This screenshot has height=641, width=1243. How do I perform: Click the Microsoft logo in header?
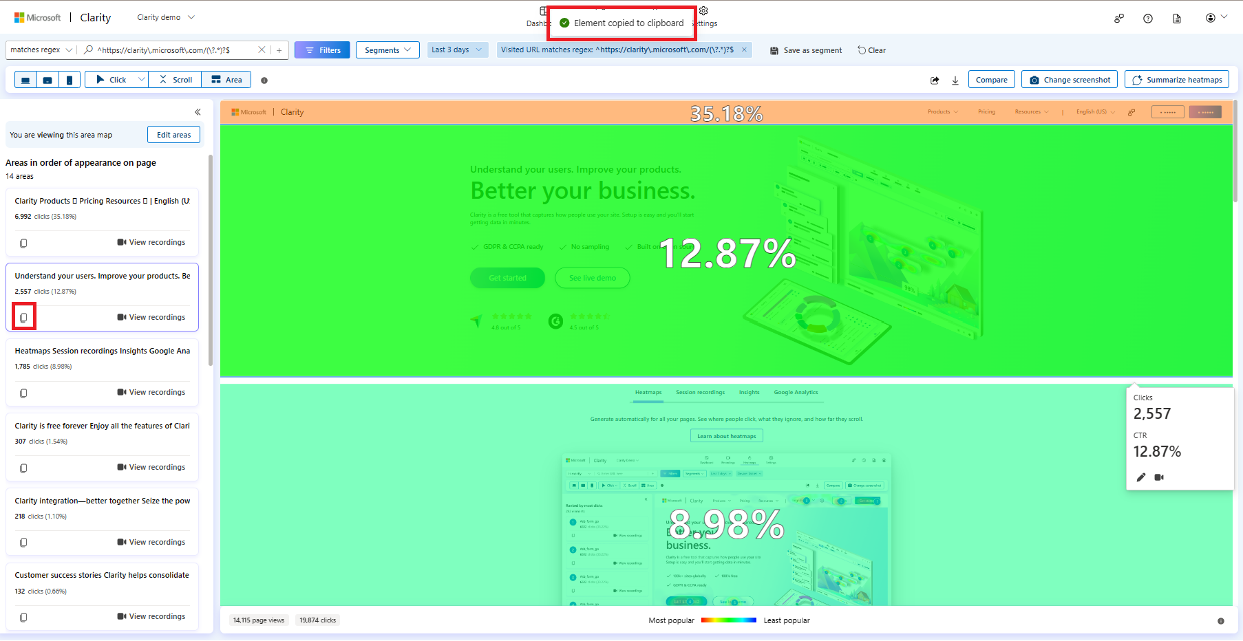point(37,18)
